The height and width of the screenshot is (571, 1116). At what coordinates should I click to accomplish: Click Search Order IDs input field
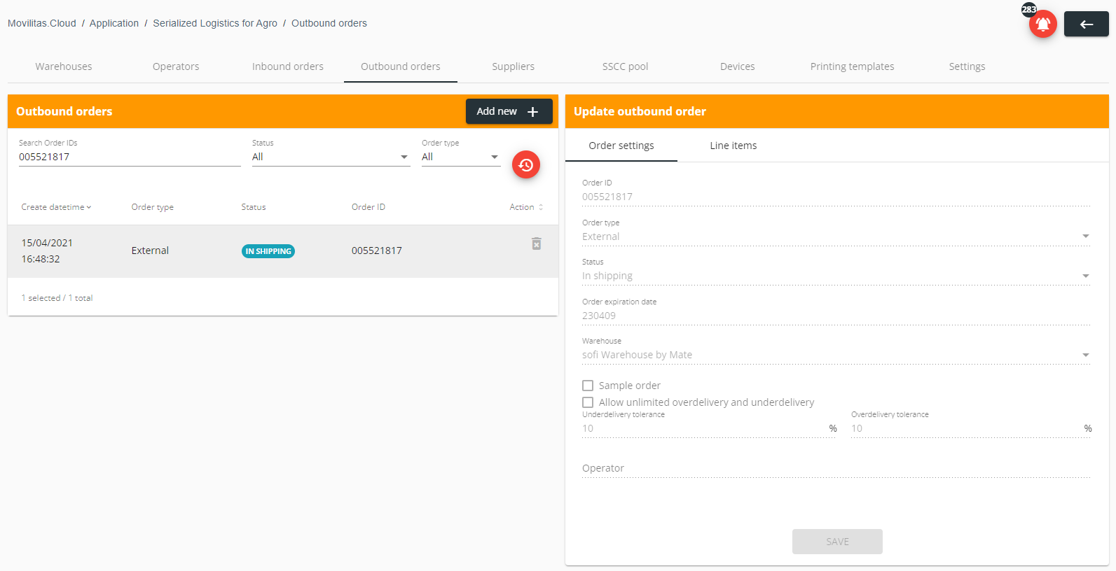(130, 157)
